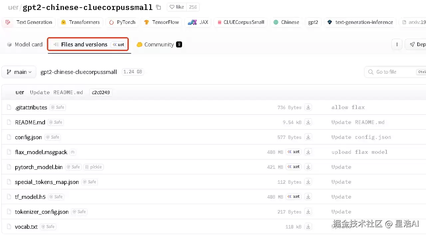426x235 pixels.
Task: Download the tf_model.h5 file
Action: click(x=309, y=197)
